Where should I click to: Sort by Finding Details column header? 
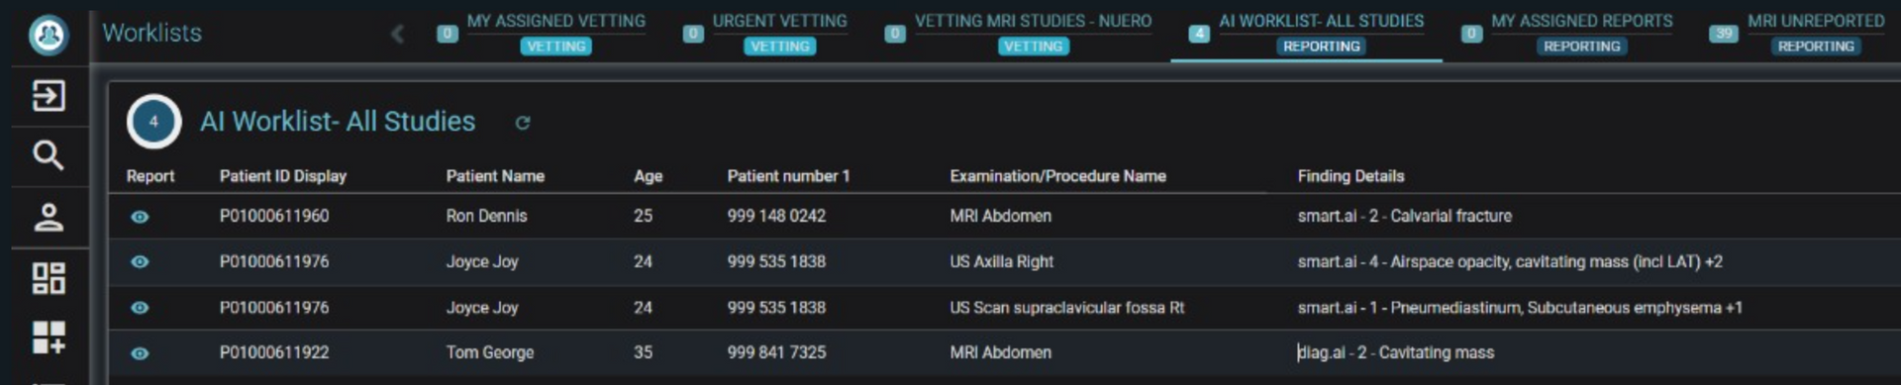click(1351, 176)
